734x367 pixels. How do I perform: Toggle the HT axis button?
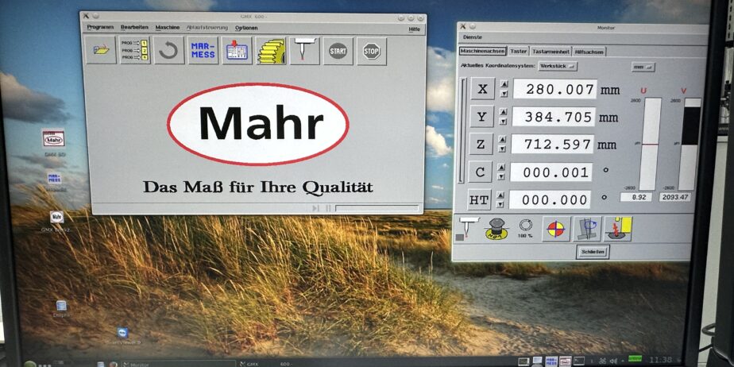click(480, 199)
